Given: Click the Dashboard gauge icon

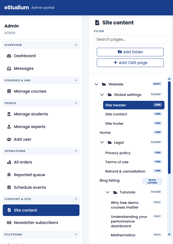Looking at the screenshot, I should click(x=9, y=56).
